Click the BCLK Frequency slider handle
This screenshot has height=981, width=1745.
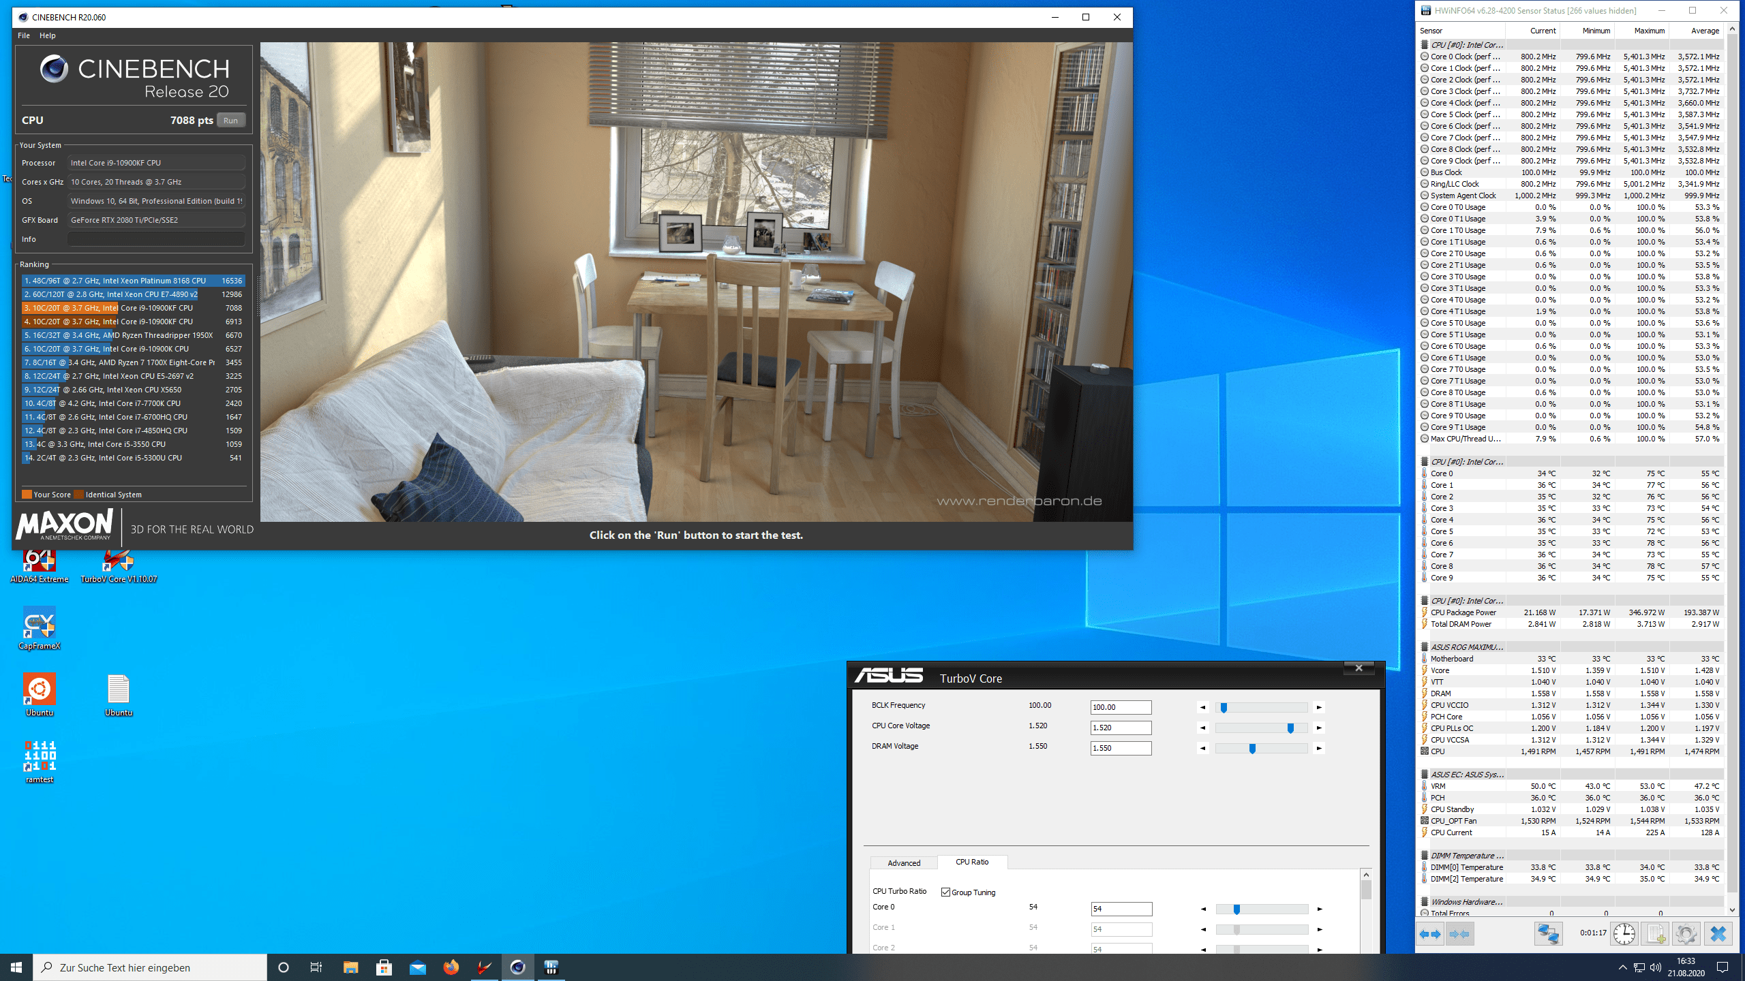[x=1224, y=708]
